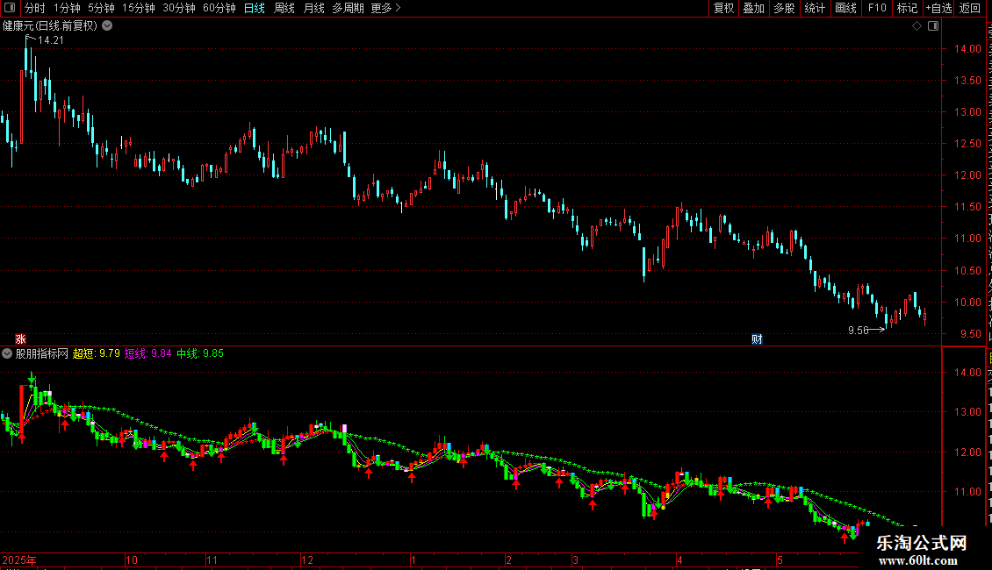Select the 日线 daily chart tab
The height and width of the screenshot is (570, 992).
point(255,8)
